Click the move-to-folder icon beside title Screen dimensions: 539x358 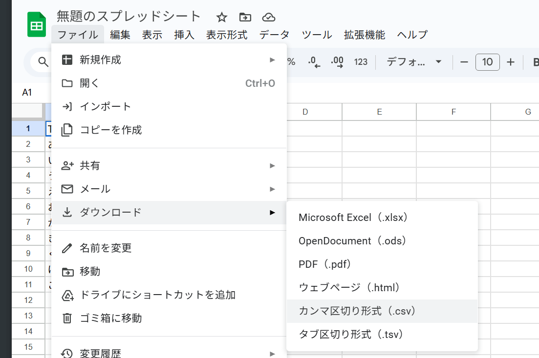(x=245, y=17)
